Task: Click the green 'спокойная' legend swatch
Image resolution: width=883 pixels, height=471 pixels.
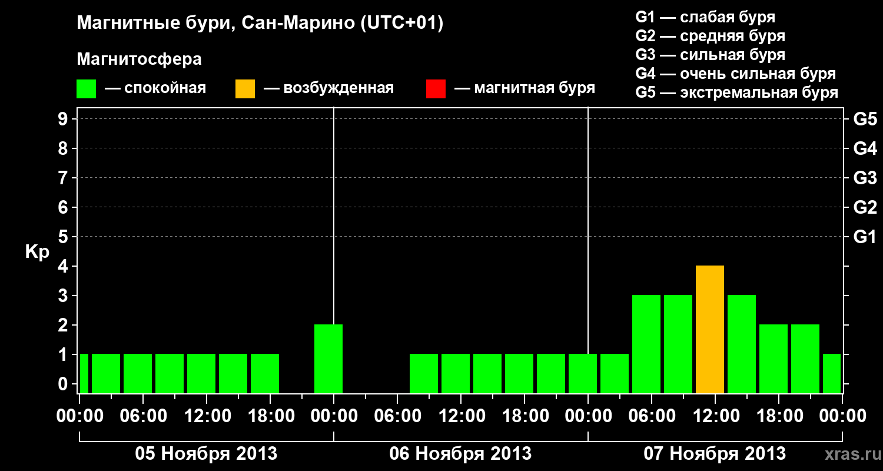Action: click(x=87, y=89)
